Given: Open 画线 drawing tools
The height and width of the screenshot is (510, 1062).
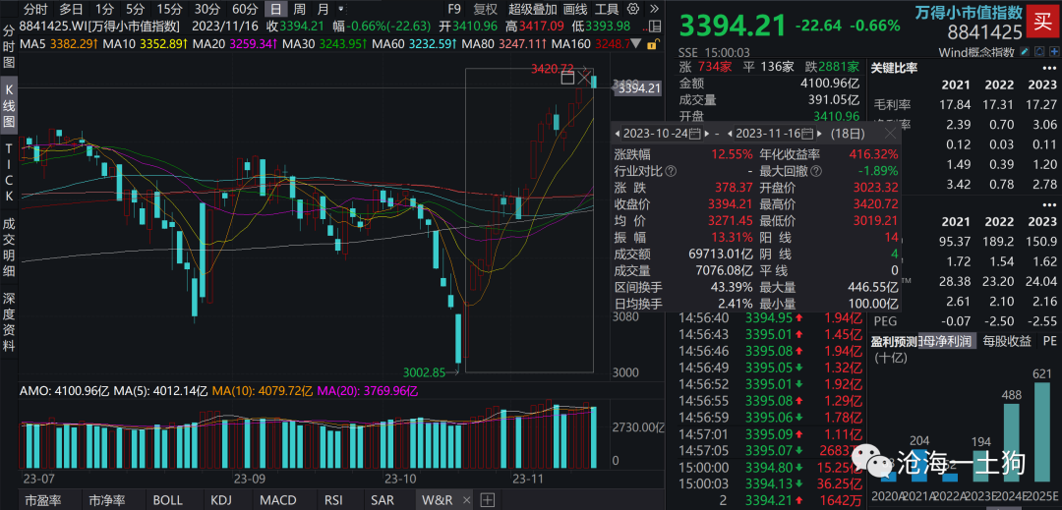Looking at the screenshot, I should pyautogui.click(x=575, y=10).
